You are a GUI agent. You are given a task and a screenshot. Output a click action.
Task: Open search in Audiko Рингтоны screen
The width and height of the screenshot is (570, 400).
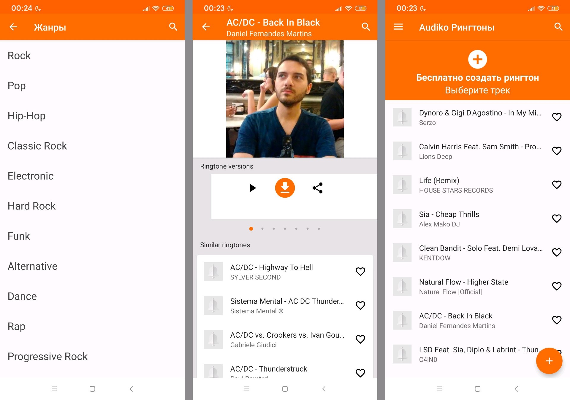click(558, 27)
